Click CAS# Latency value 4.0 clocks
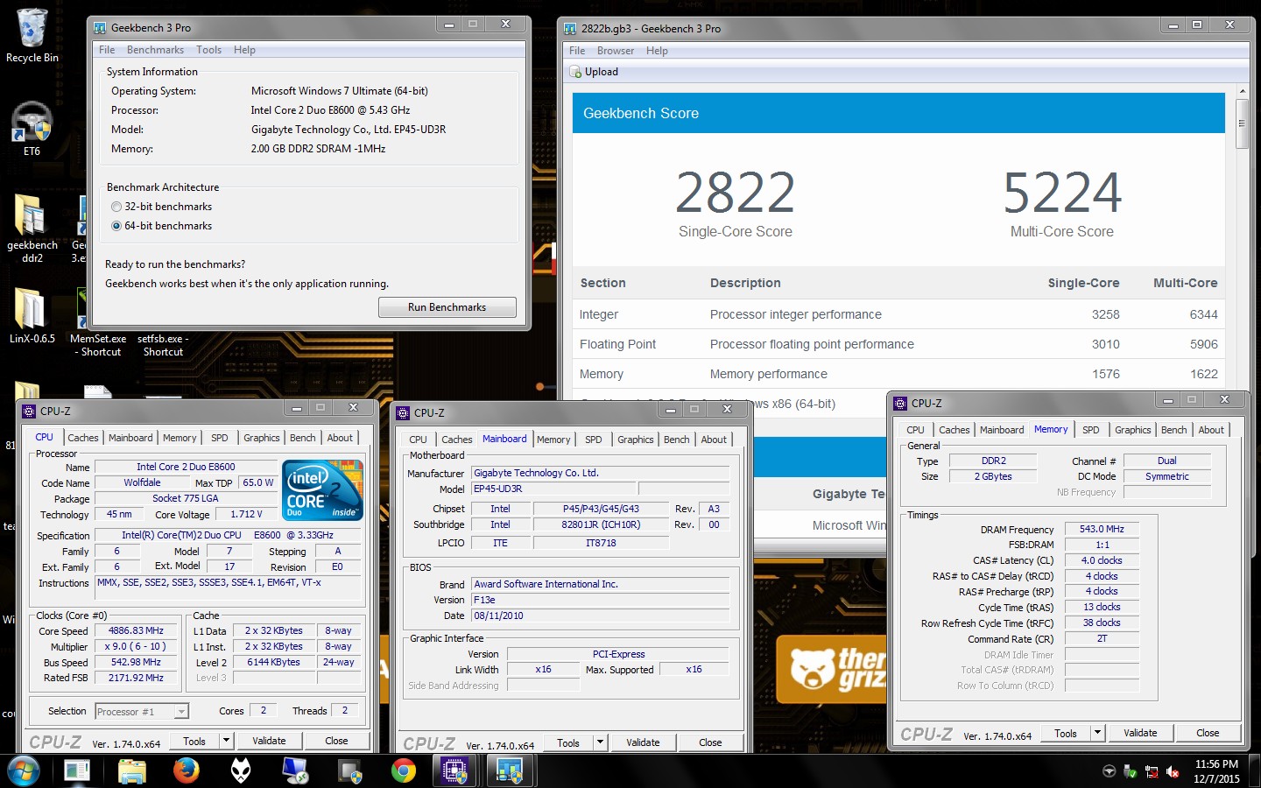 1102,560
